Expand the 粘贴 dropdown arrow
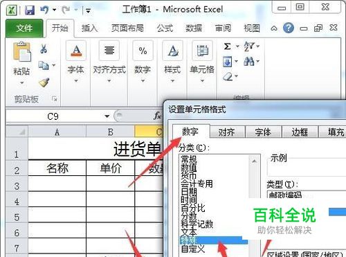Viewport: 346px width, 257px height. [22, 82]
